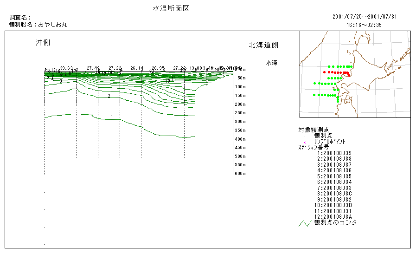
Task: Click the leftmost red station dot on map
Action: [x=324, y=72]
